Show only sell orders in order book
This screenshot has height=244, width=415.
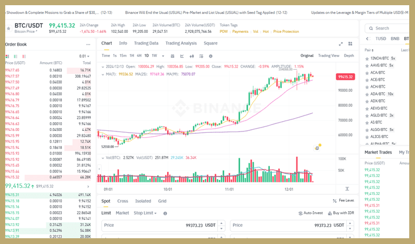point(24,57)
